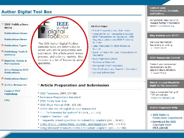Click Learn more under Why Publish with IEEE
184x138 pixels.
160,48
